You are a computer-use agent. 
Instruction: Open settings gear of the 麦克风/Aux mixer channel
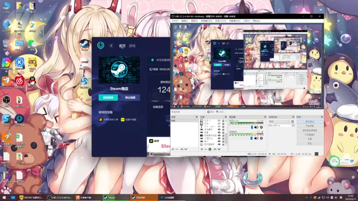(261, 127)
